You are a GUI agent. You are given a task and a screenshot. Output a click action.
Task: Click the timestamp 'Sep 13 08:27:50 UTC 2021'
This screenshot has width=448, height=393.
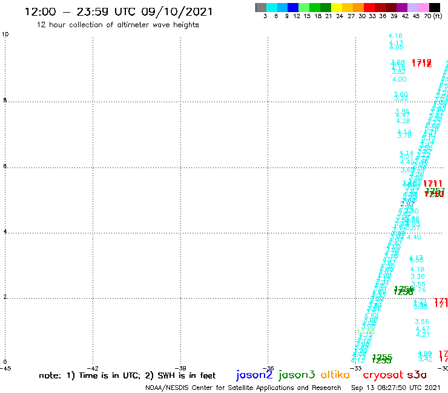click(396, 388)
